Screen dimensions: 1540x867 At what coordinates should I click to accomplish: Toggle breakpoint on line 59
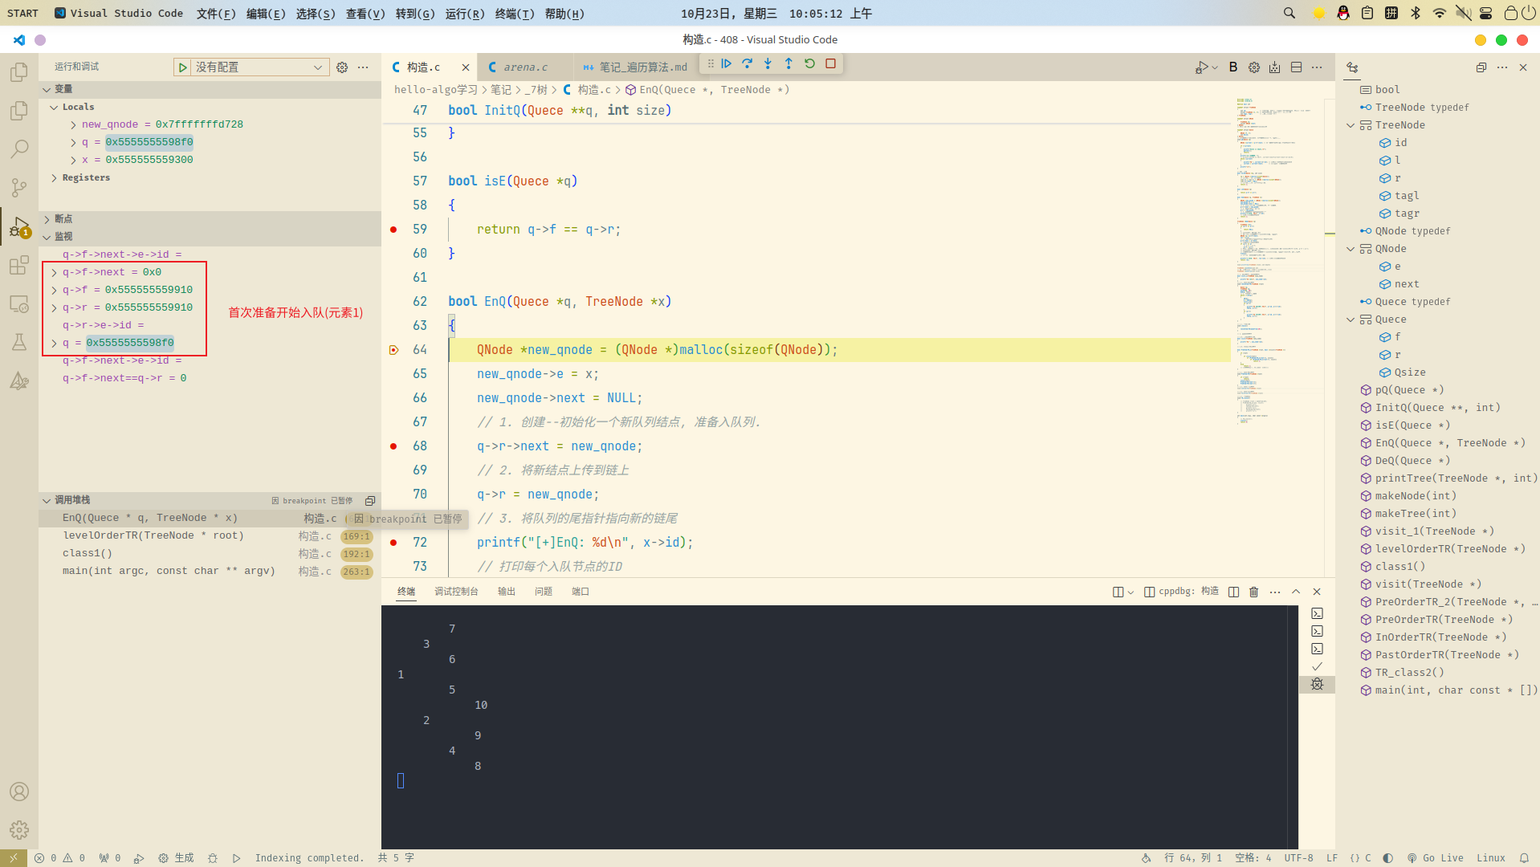coord(393,230)
